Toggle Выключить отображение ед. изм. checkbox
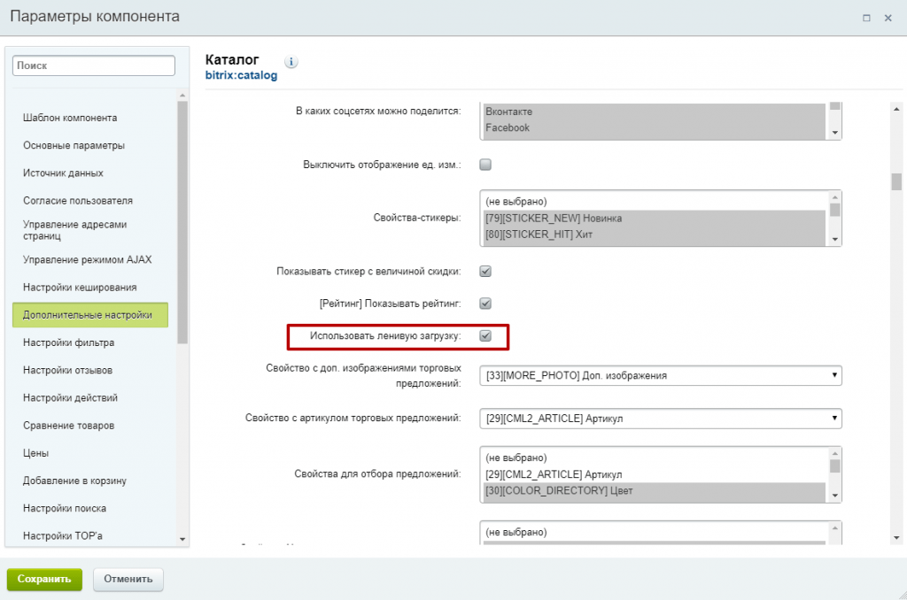The width and height of the screenshot is (907, 600). coord(485,165)
